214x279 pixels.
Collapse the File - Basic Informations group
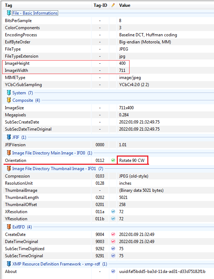point(35,13)
